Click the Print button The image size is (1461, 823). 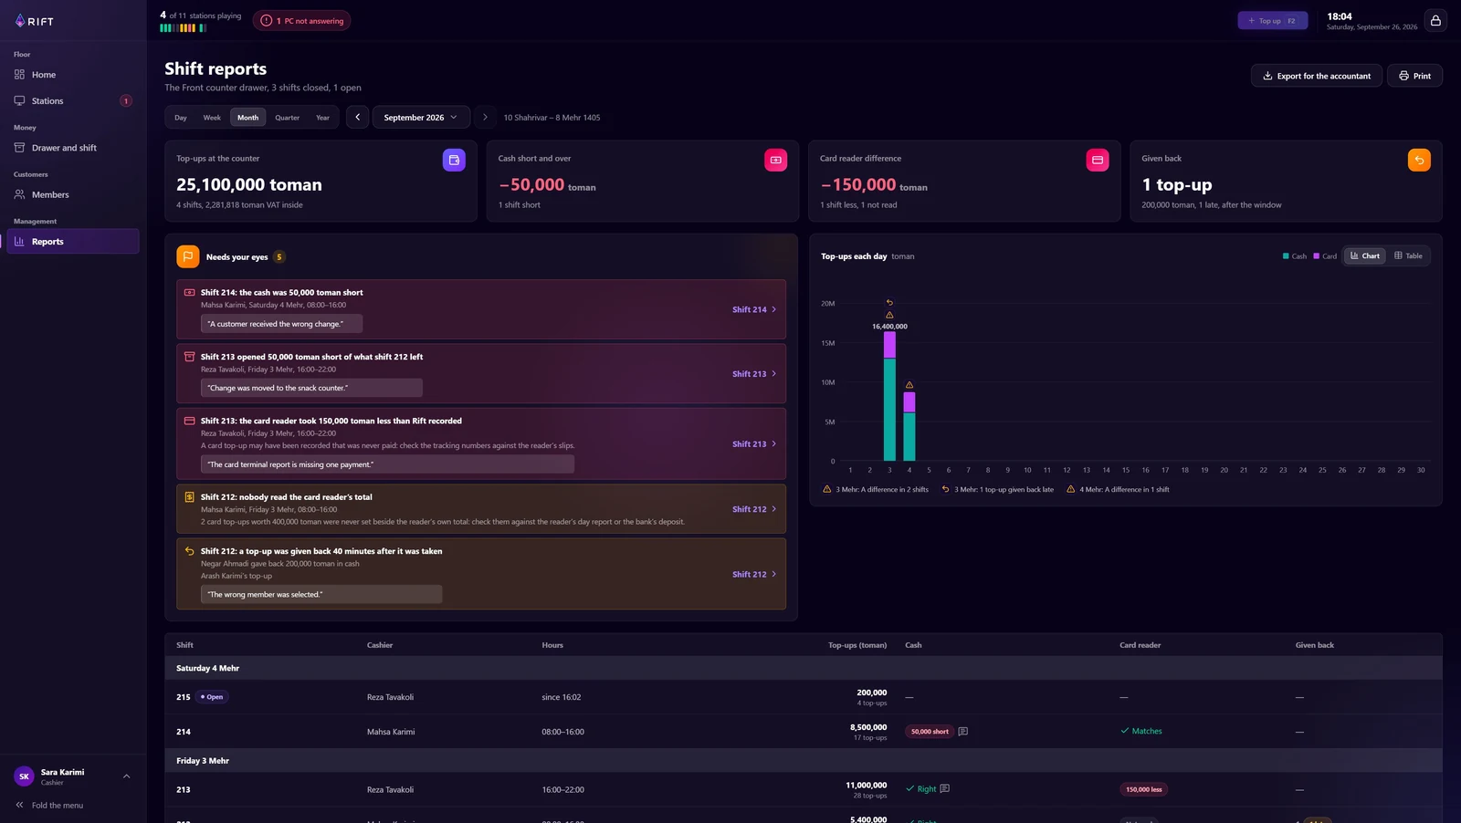[x=1414, y=76]
